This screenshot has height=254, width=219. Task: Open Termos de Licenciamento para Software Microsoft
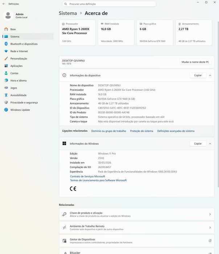coord(98,180)
